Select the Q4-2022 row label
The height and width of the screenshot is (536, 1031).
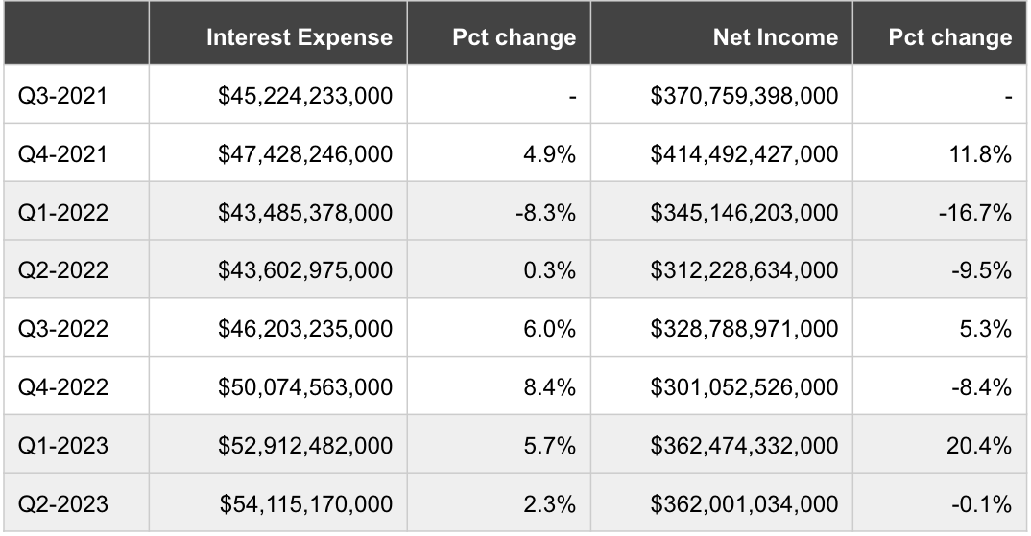pos(63,386)
